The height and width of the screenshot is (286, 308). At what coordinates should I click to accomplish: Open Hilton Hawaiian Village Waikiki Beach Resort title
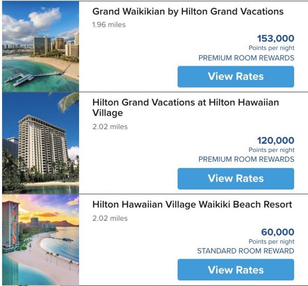[192, 204]
